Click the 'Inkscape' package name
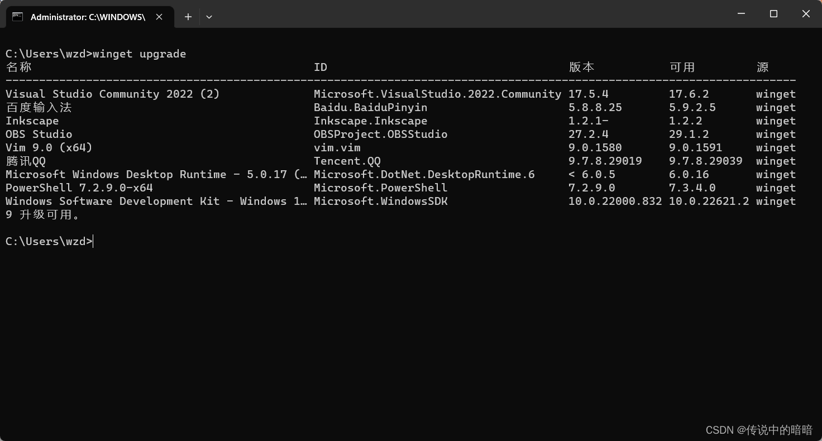This screenshot has width=822, height=441. [32, 121]
